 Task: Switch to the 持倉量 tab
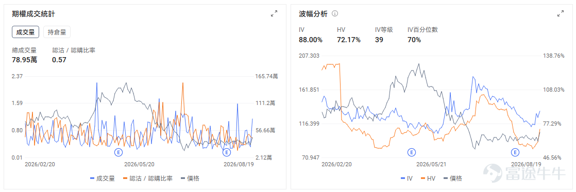(x=57, y=32)
